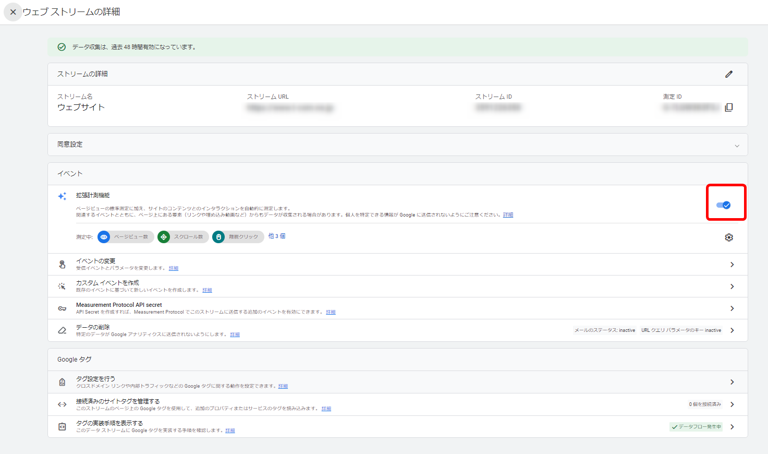768x454 pixels.
Task: Click メールのステータス: inactive badge
Action: 605,330
